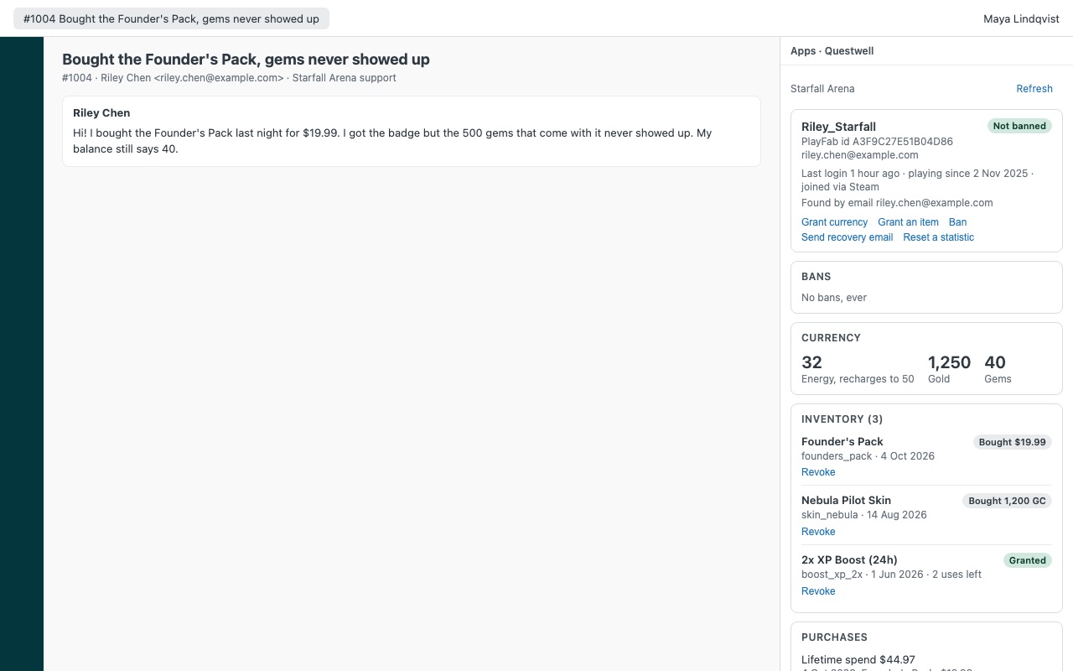
Task: Click the Riley Chen message body
Action: [x=392, y=141]
